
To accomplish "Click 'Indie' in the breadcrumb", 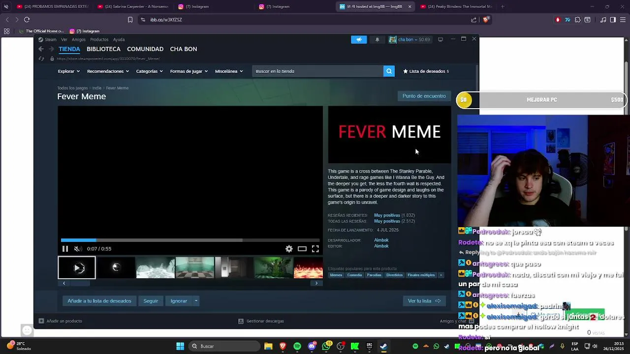I will tap(97, 88).
